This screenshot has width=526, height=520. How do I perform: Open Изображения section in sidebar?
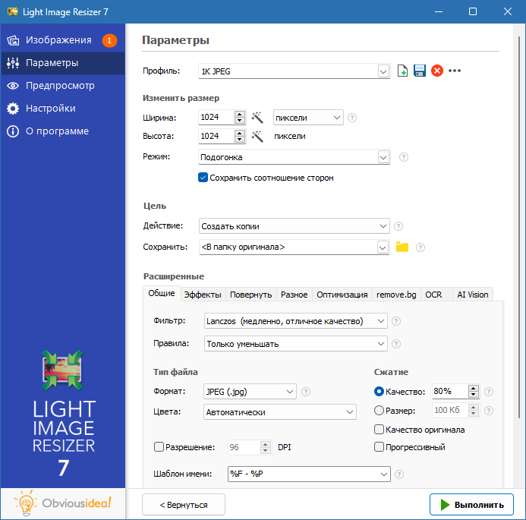[x=63, y=40]
